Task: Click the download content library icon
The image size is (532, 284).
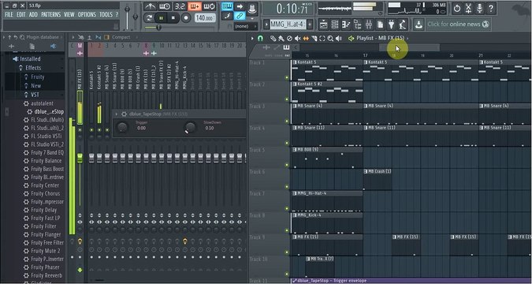Action: (x=419, y=24)
